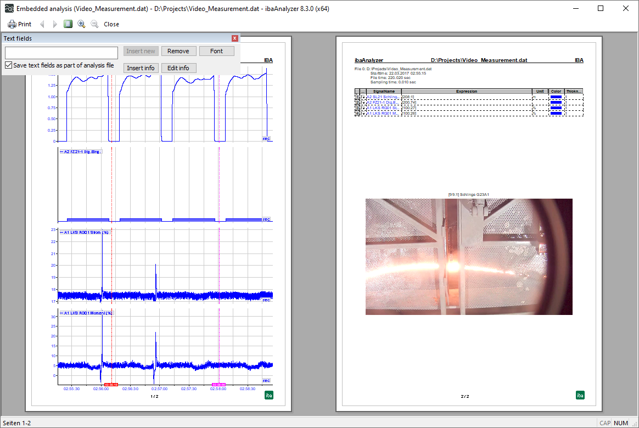The width and height of the screenshot is (639, 428).
Task: Zoom in with magnifier plus icon
Action: (x=81, y=24)
